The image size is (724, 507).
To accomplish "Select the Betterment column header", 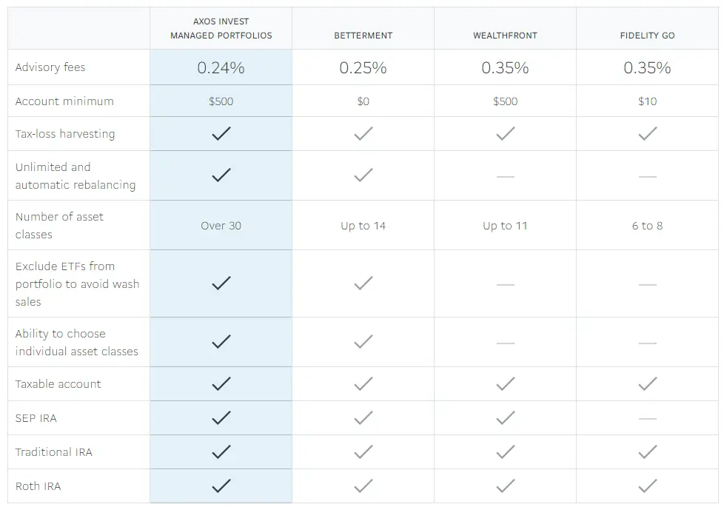I will click(x=363, y=36).
